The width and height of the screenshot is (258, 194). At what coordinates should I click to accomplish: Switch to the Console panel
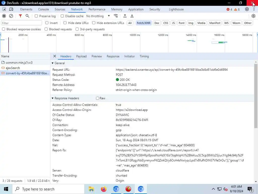pos(43,9)
